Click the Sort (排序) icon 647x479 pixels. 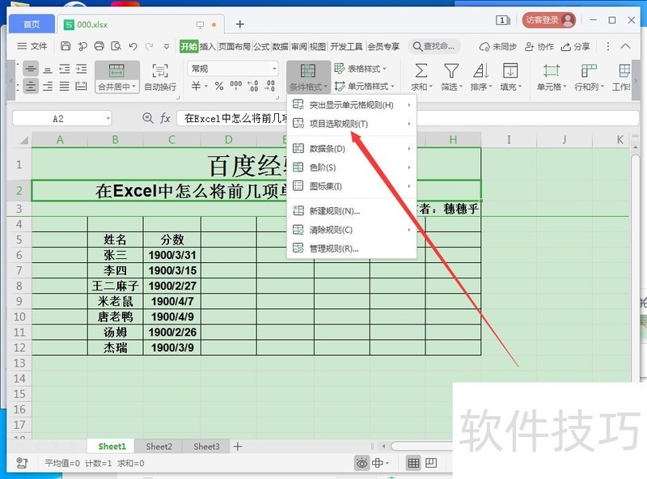[480, 70]
